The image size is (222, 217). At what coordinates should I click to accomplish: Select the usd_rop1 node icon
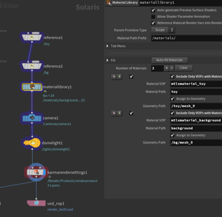coord(36,203)
